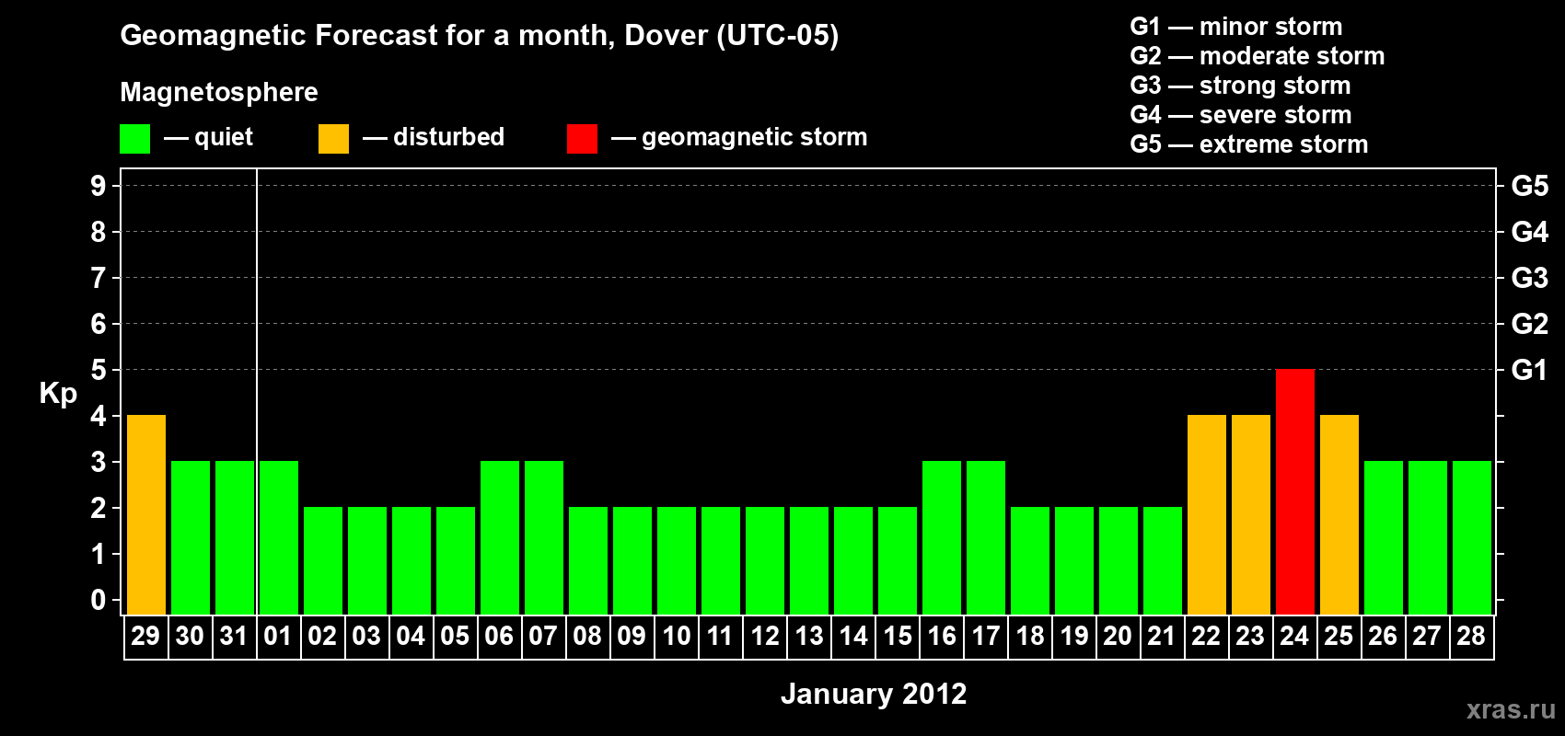Click the G1 right axis label

coord(1529,370)
